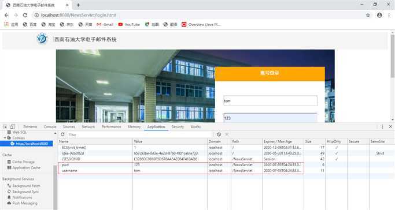Click the cookie Filter field
Screen dimensions: 395x210
click(140, 134)
